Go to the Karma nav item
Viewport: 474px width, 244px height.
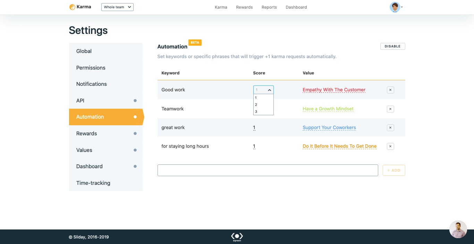[x=221, y=7]
